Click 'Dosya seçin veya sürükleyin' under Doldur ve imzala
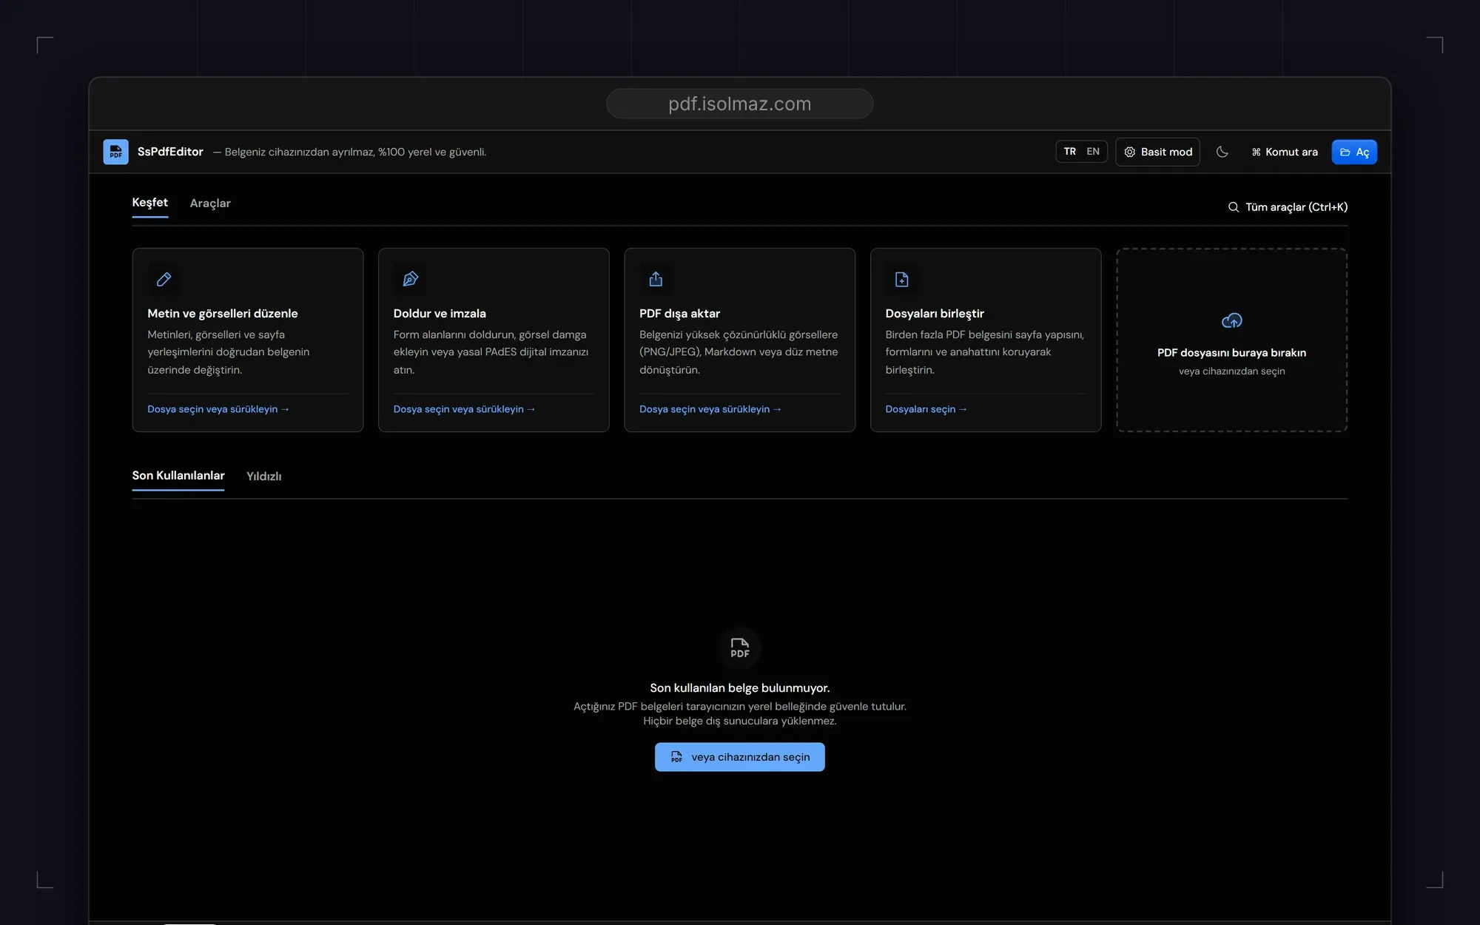The image size is (1480, 925). click(x=464, y=409)
